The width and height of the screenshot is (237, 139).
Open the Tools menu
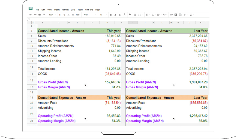(x=80, y=10)
